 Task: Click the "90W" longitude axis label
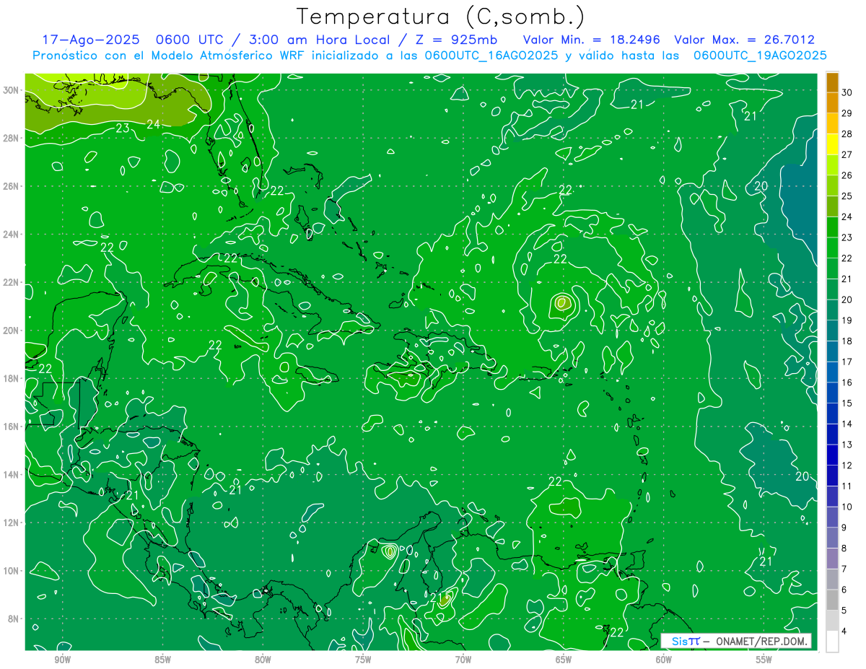(x=63, y=660)
